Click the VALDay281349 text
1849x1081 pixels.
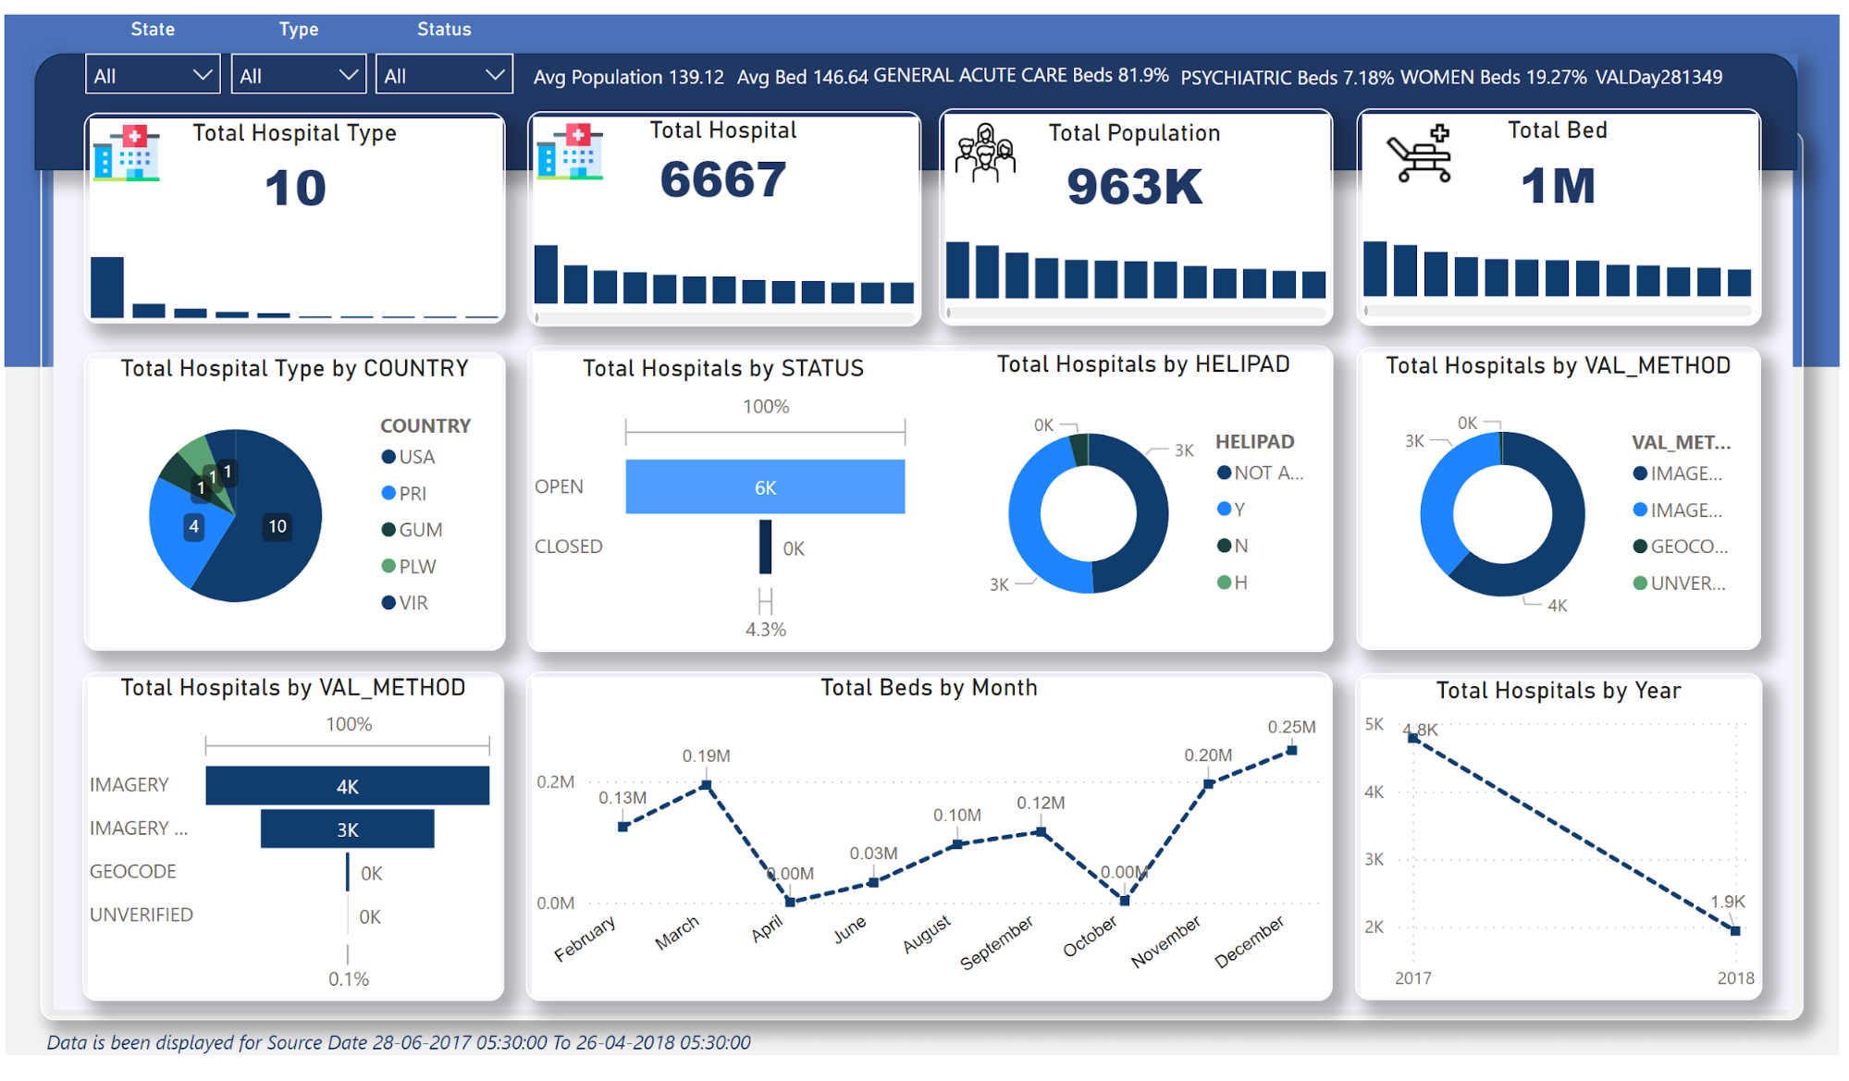pyautogui.click(x=1659, y=77)
